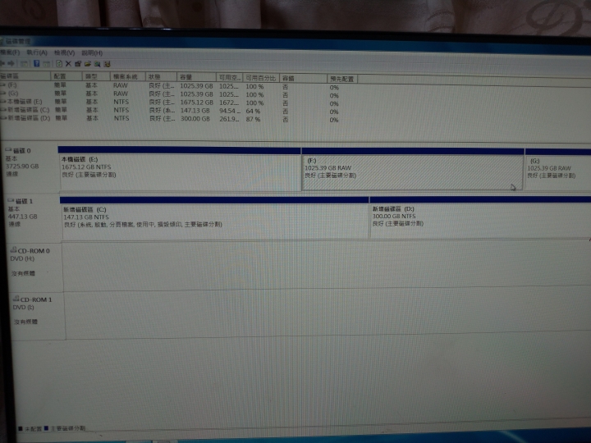This screenshot has width=591, height=443.
Task: Sort by the 類型 column header
Action: click(x=97, y=76)
